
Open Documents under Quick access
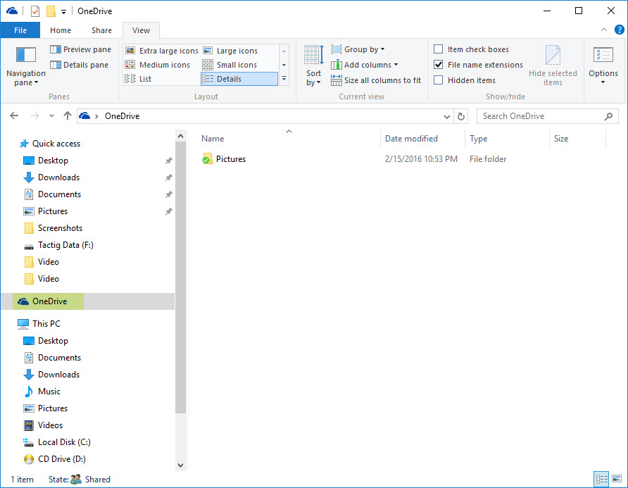click(x=59, y=194)
